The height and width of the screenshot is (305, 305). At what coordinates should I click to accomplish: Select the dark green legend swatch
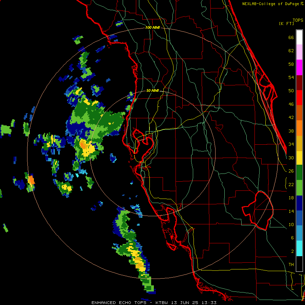299,172
